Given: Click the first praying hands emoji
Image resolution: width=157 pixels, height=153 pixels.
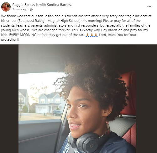Looking at the screenshot, I should click(x=87, y=35).
